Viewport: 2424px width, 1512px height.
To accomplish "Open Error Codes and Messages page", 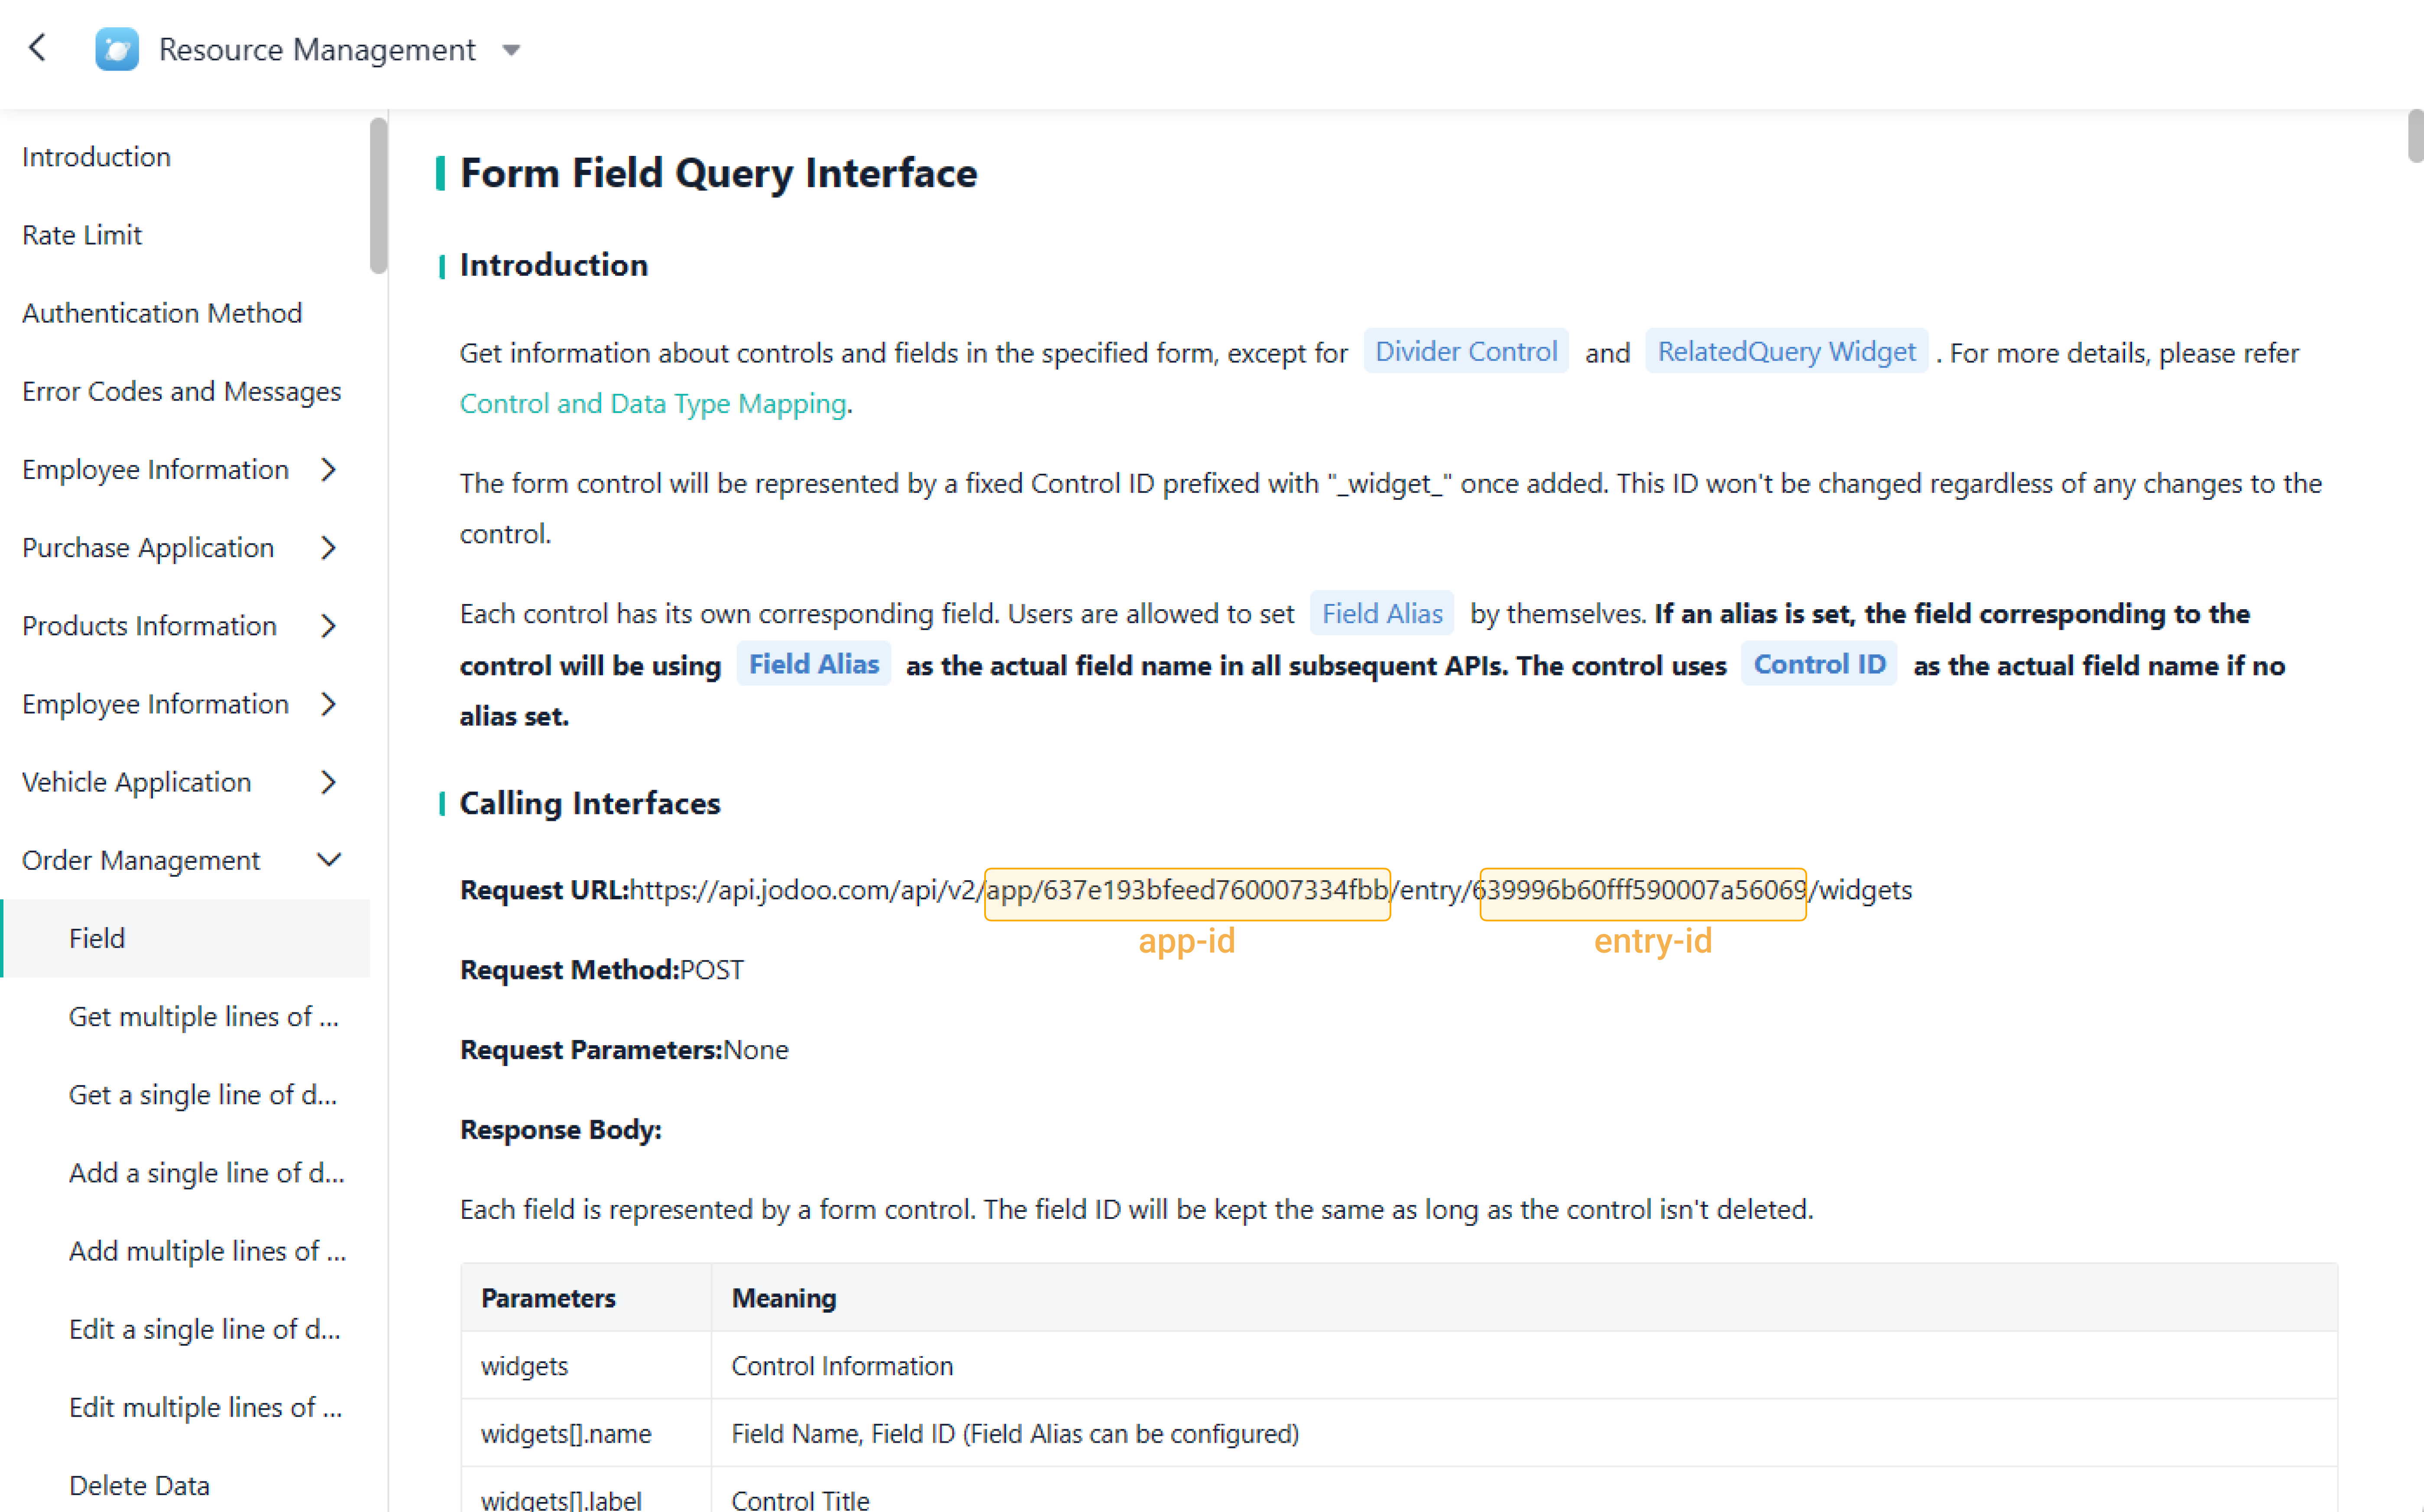I will pyautogui.click(x=181, y=391).
